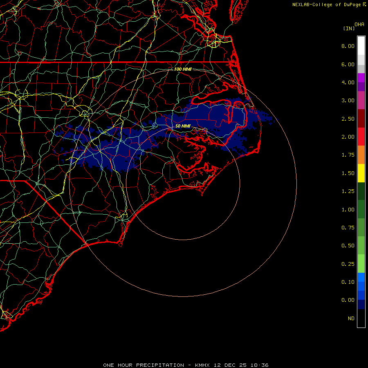
Task: Select the 0.75 legend value
Action: tap(348, 228)
